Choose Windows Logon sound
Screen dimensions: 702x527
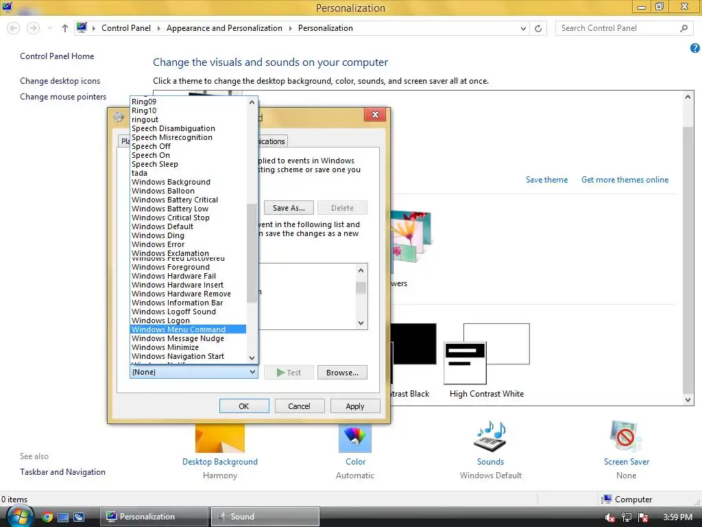coord(188,320)
